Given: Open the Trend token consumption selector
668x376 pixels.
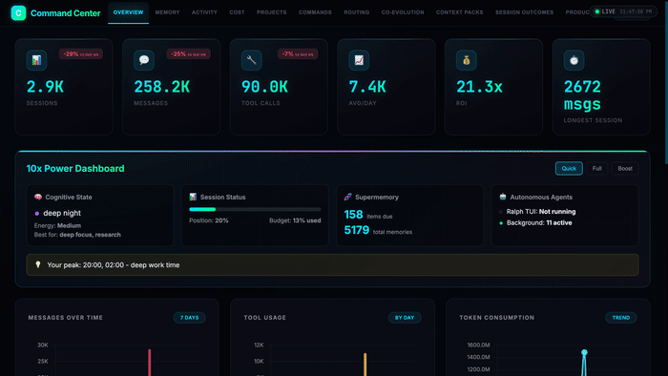Looking at the screenshot, I should coord(620,318).
